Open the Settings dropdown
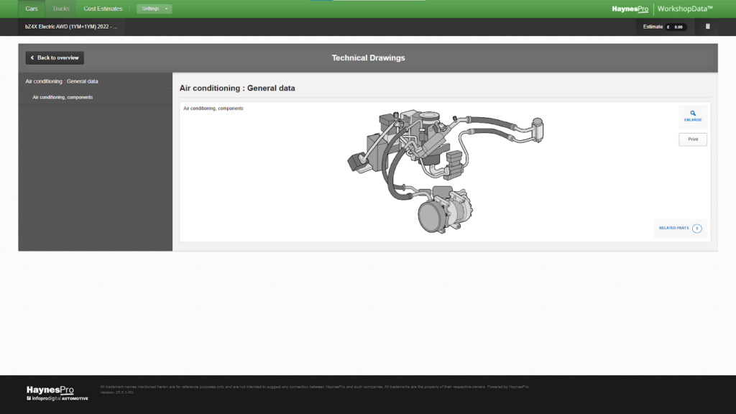Screen dimensions: 736x414 (x=154, y=9)
